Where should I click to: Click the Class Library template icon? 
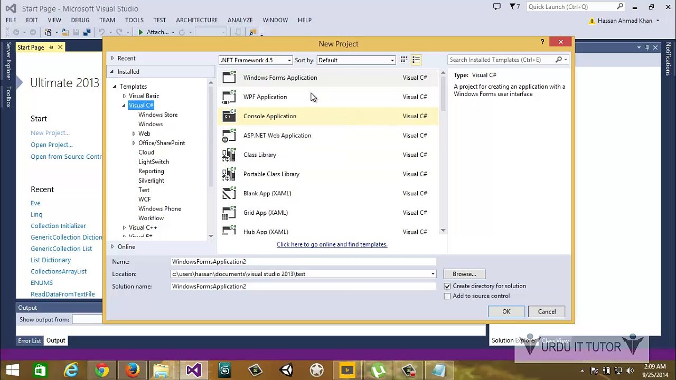click(229, 155)
